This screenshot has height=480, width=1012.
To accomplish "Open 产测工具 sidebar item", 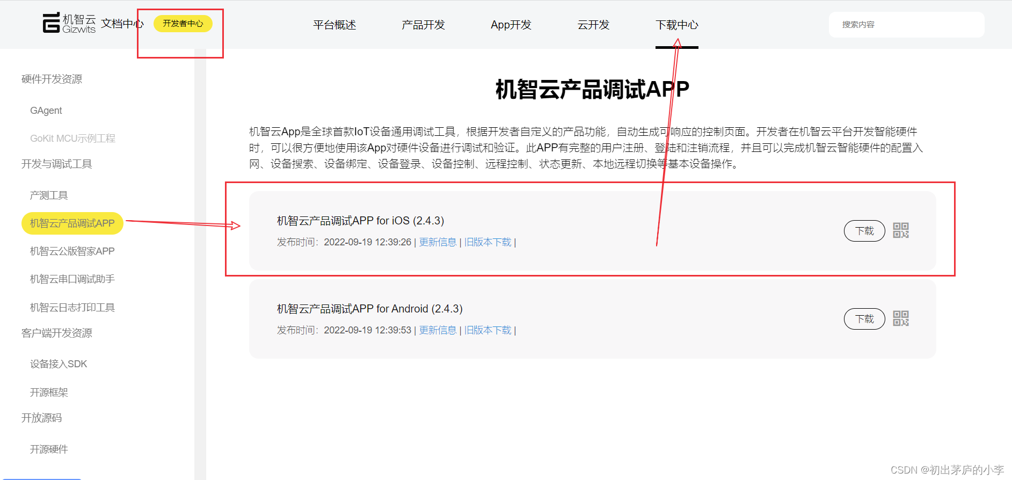I will point(49,195).
